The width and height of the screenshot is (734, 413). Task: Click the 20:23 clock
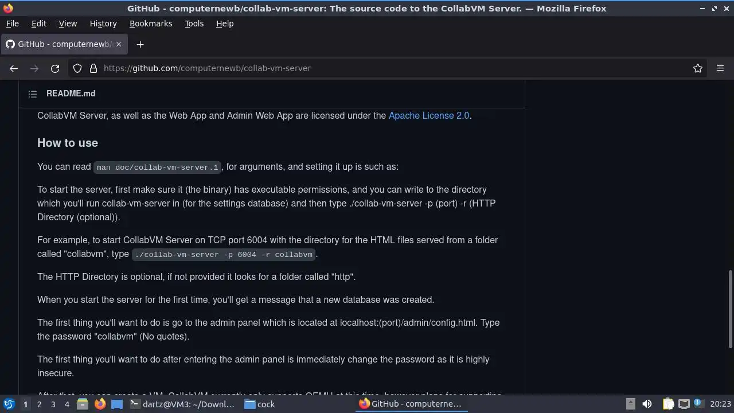tap(720, 404)
